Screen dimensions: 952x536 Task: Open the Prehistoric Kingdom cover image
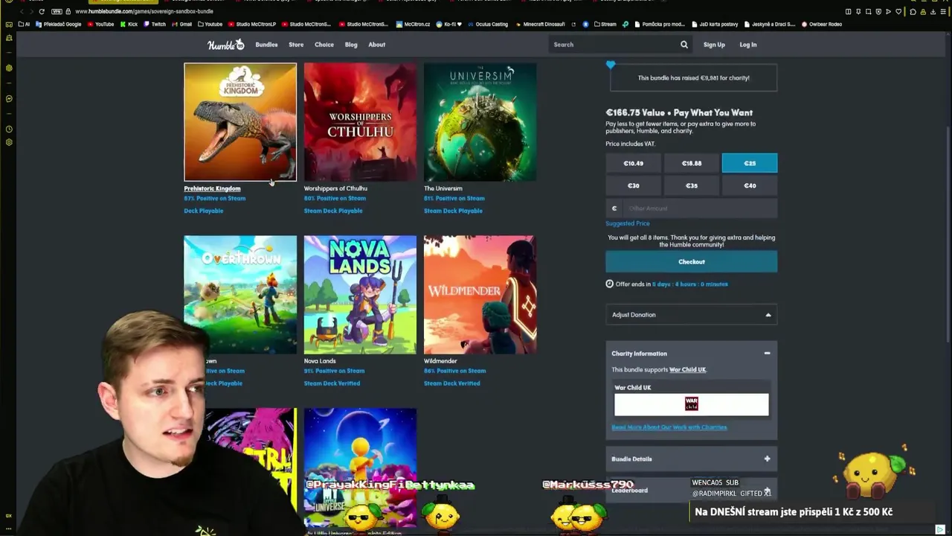(240, 122)
